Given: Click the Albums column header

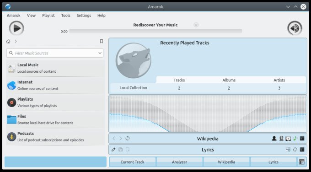Looking at the screenshot, I should point(229,80).
